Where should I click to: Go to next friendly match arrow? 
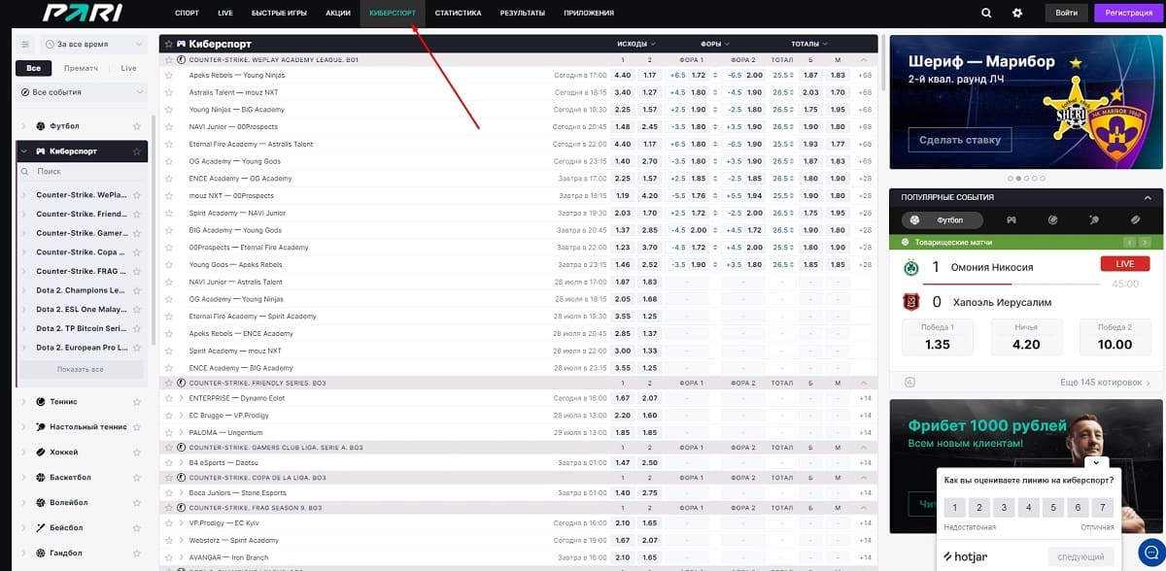pos(1145,241)
